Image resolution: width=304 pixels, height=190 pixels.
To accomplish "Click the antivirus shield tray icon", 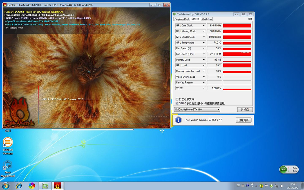I will point(271,186).
